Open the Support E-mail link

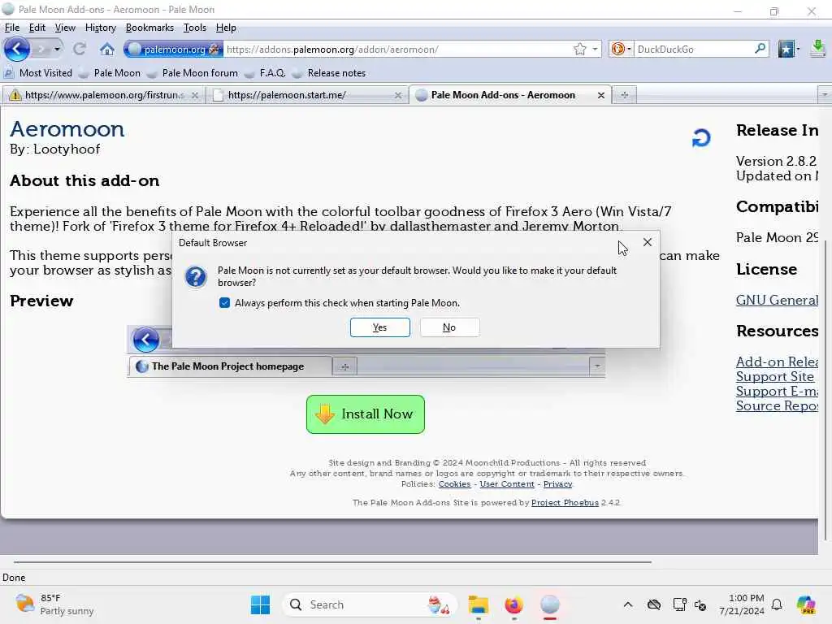777,391
